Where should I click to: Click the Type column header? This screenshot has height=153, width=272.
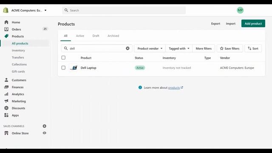tap(208, 58)
